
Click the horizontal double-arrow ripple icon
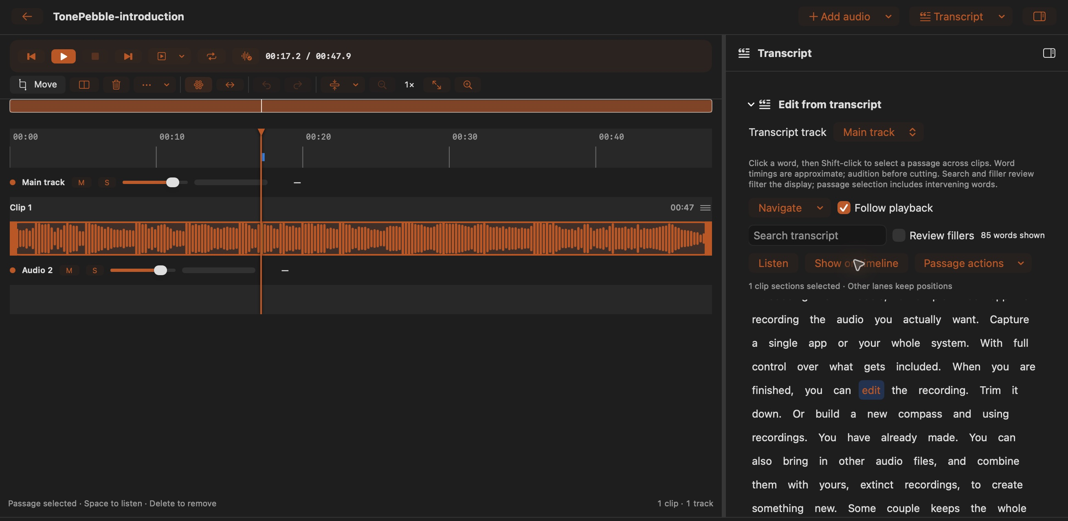tap(230, 85)
